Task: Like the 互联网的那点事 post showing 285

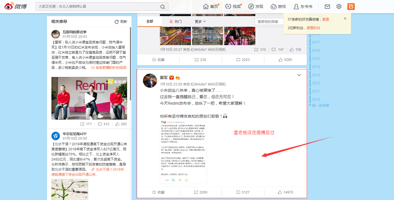Action: pyautogui.click(x=121, y=124)
